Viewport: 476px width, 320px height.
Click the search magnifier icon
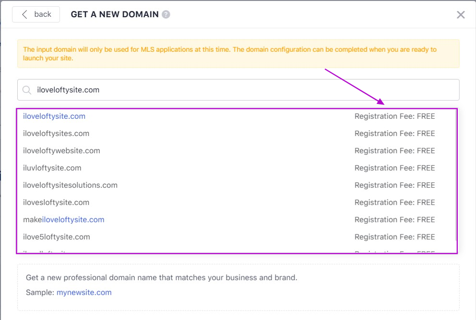tap(27, 90)
